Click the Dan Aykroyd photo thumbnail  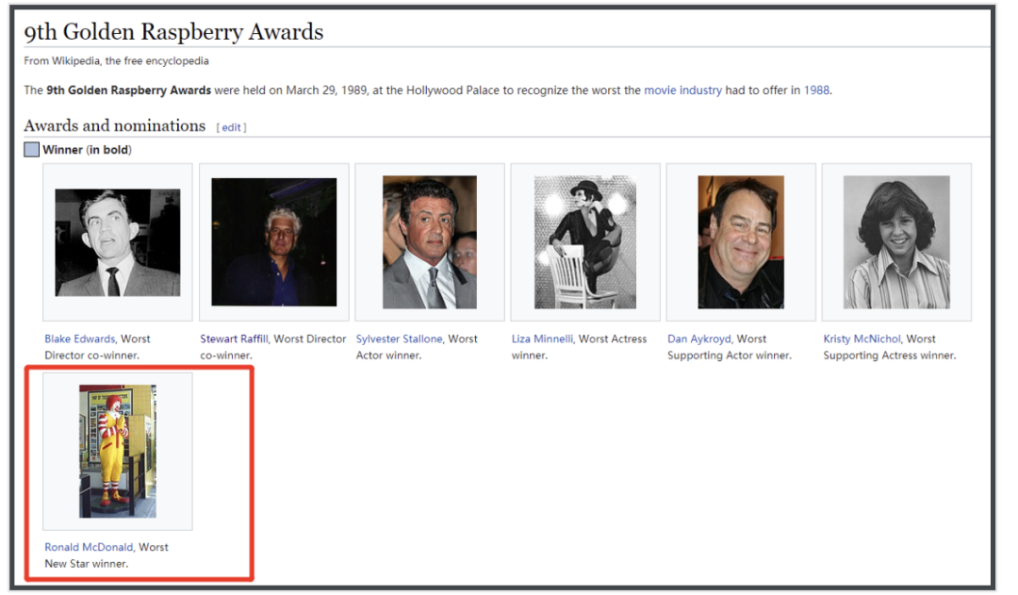tap(741, 241)
